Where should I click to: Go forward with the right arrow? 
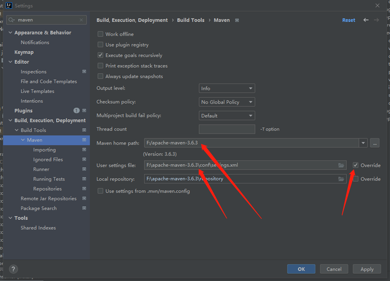click(x=376, y=20)
